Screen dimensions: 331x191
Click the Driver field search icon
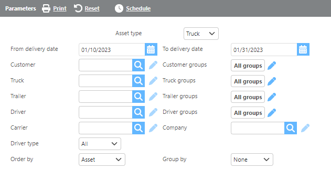[x=138, y=112]
